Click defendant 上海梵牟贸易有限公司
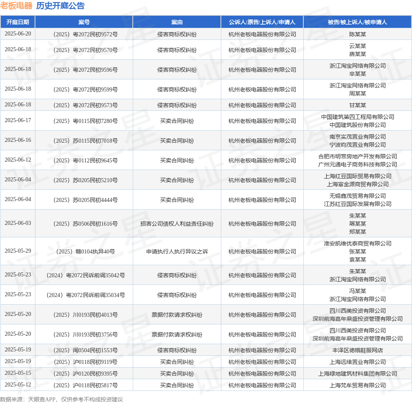 (358, 385)
